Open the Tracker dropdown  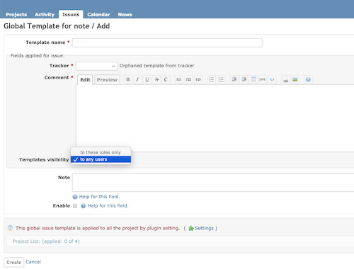click(97, 66)
